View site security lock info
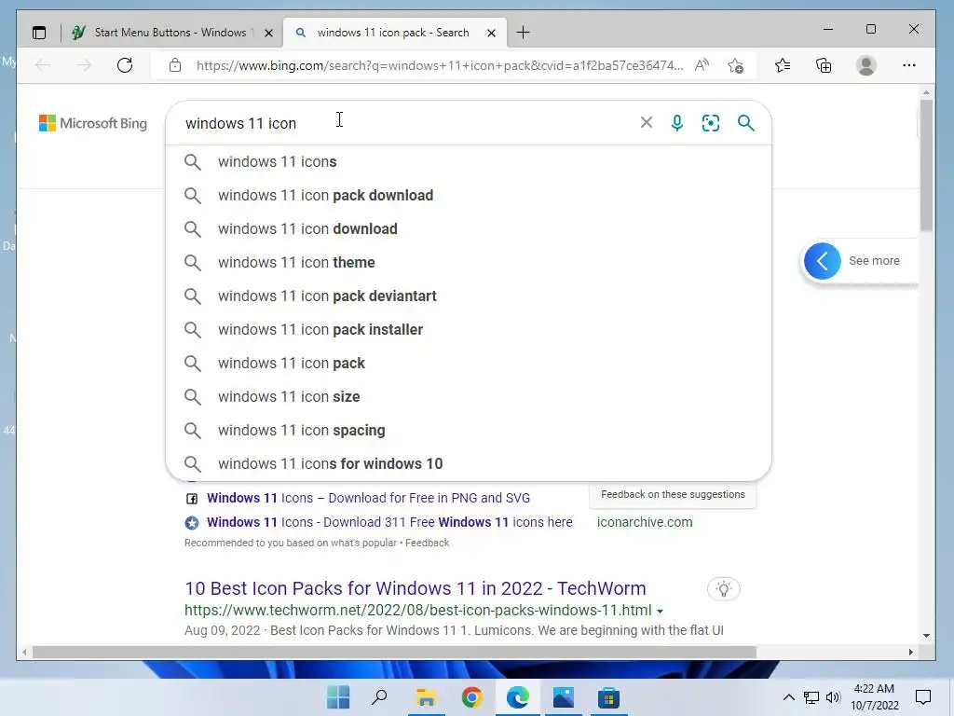 175,65
